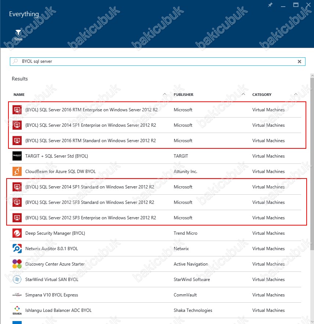Click the Discovery Center Azure Starter icon
This screenshot has height=324, width=314.
(17, 264)
